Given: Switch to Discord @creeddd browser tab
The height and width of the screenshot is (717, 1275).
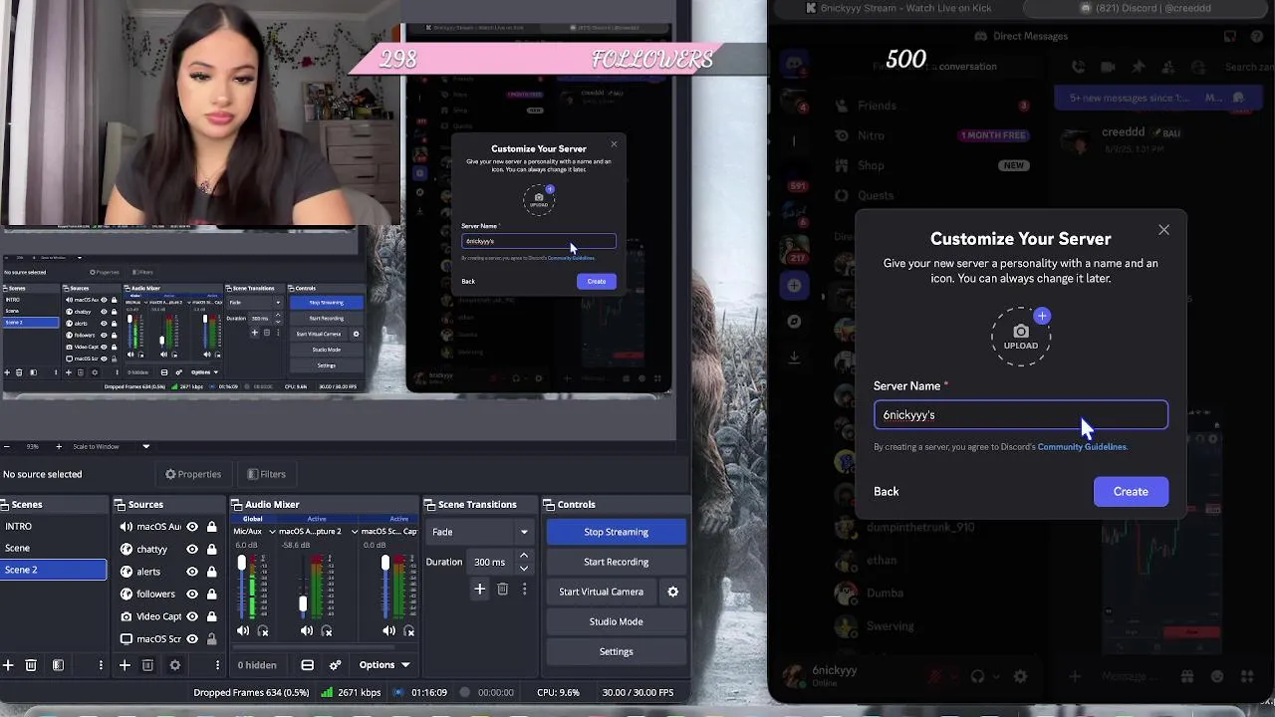Looking at the screenshot, I should pos(1146,8).
